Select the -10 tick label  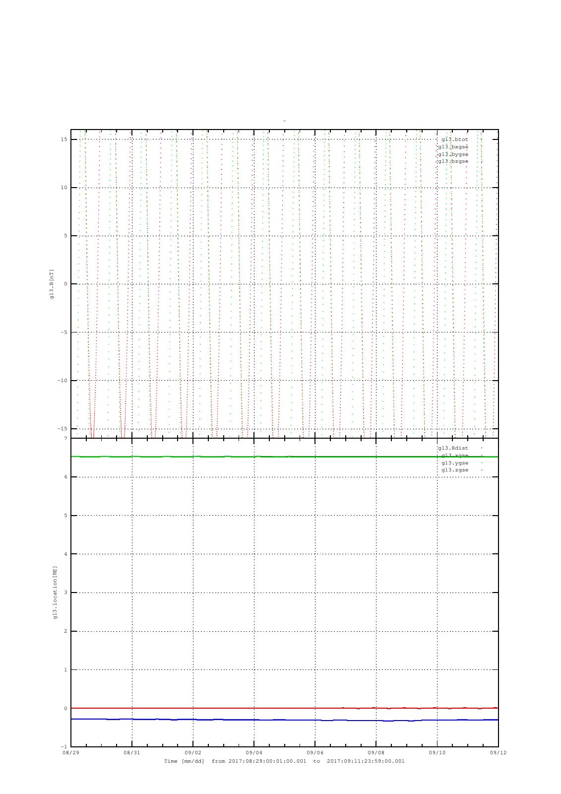(x=62, y=381)
